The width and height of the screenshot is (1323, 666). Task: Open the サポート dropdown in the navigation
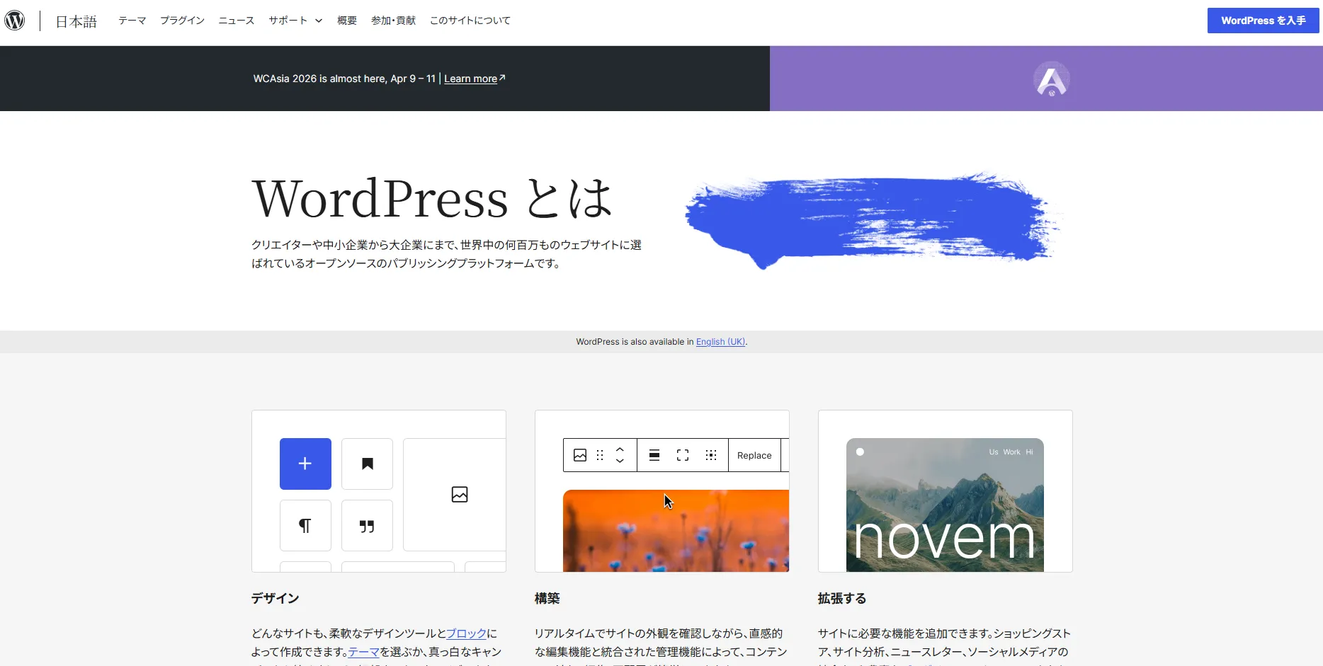tap(295, 20)
